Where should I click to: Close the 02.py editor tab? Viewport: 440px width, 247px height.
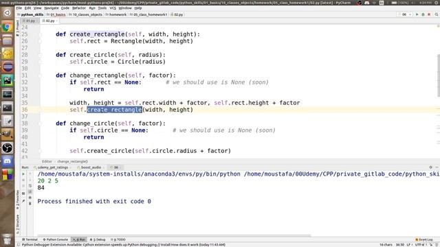click(x=57, y=21)
